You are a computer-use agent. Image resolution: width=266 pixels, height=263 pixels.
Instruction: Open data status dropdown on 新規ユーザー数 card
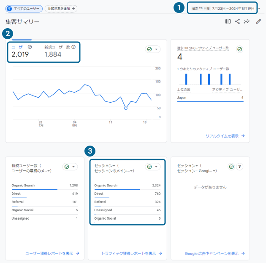[70, 167]
